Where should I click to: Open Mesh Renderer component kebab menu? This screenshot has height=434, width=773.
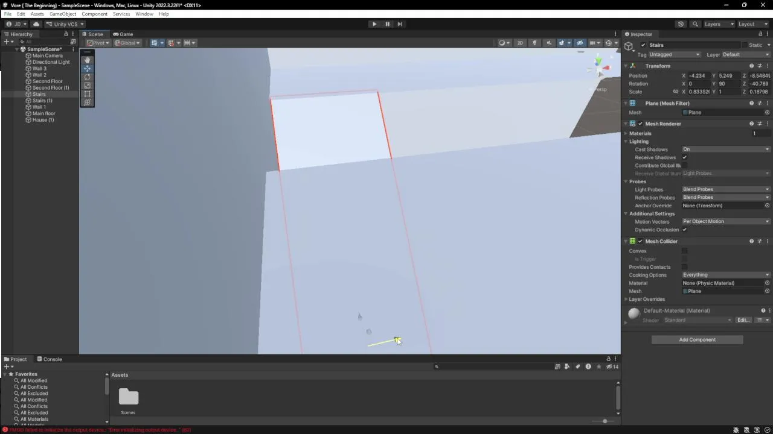click(768, 124)
